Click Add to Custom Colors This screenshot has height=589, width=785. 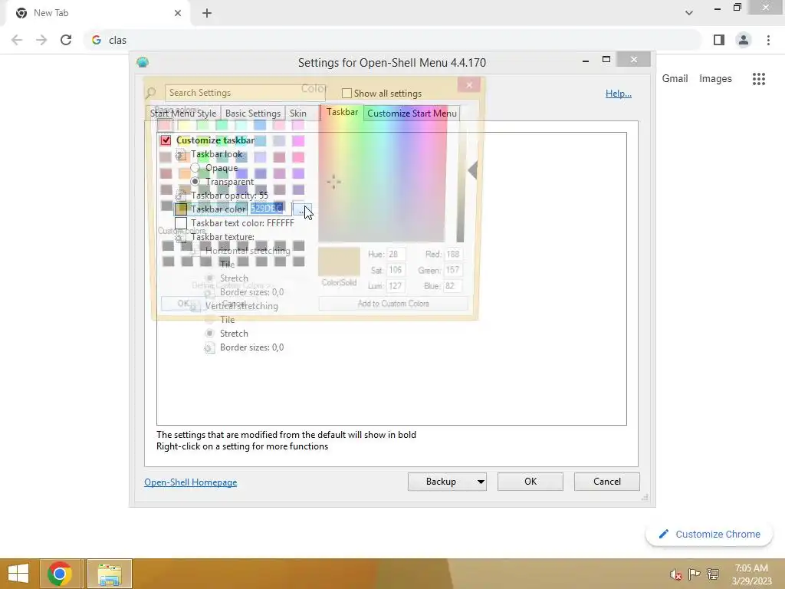tap(393, 304)
